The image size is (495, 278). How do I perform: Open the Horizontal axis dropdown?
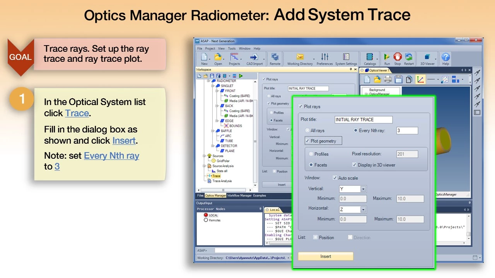[x=363, y=210]
